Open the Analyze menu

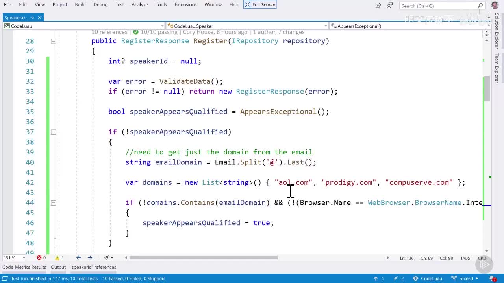click(140, 4)
